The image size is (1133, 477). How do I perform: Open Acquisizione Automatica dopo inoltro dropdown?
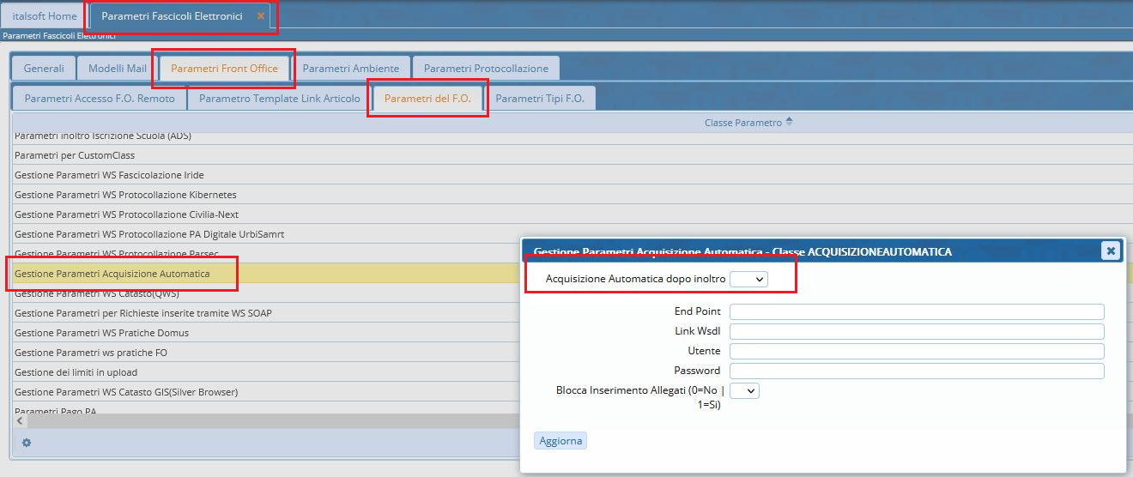(x=748, y=279)
